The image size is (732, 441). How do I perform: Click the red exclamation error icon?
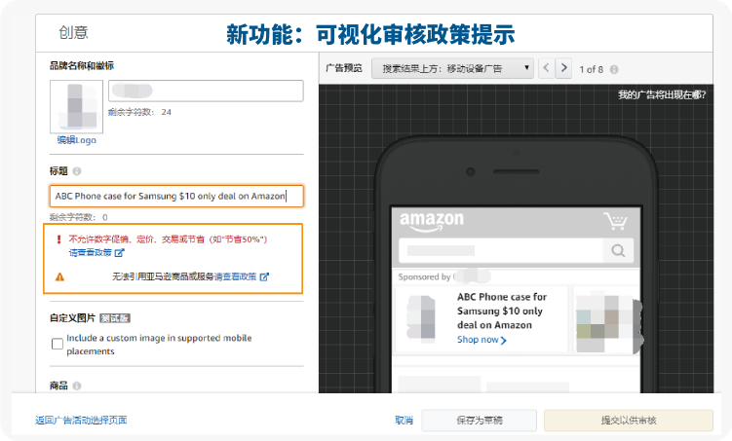(x=58, y=239)
